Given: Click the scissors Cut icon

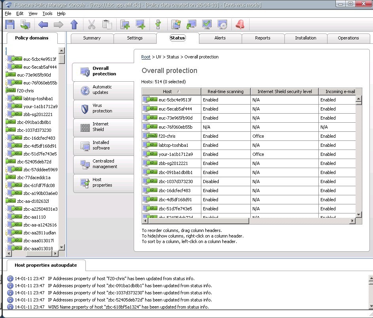Looking at the screenshot, I should coord(91,25).
